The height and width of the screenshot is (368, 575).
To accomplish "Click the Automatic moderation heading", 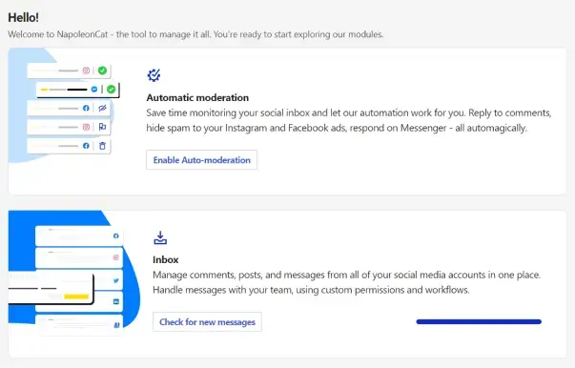I will click(197, 97).
